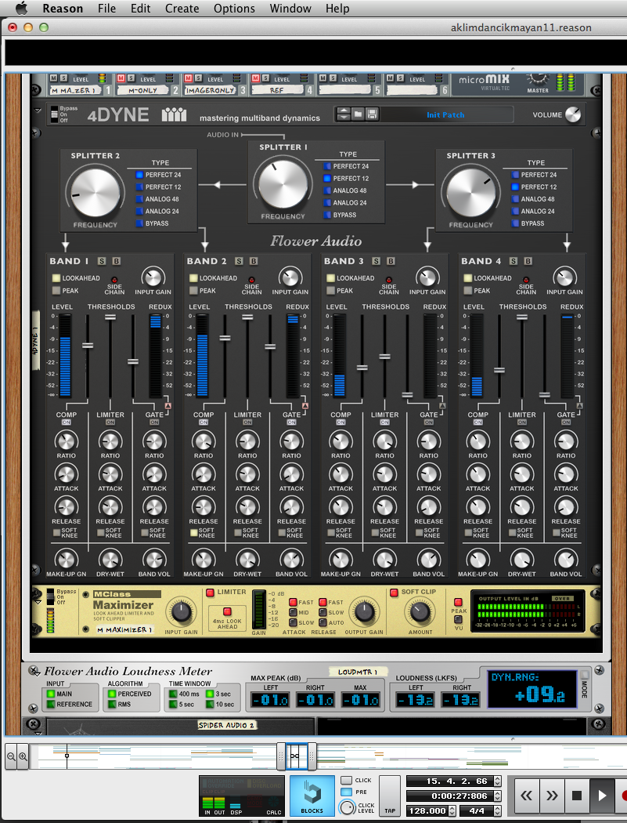The height and width of the screenshot is (823, 627).
Task: Select the RMS algorithm on Loudness Meter
Action: pos(112,705)
